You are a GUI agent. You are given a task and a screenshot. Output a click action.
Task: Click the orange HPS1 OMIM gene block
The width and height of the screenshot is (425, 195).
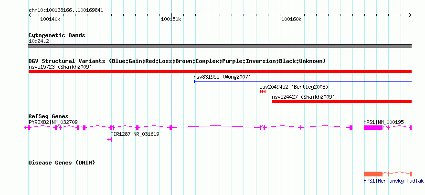point(373,174)
